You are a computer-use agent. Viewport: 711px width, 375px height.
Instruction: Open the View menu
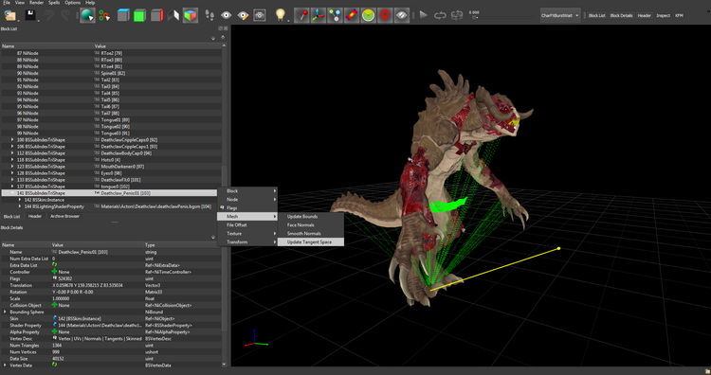pos(20,3)
